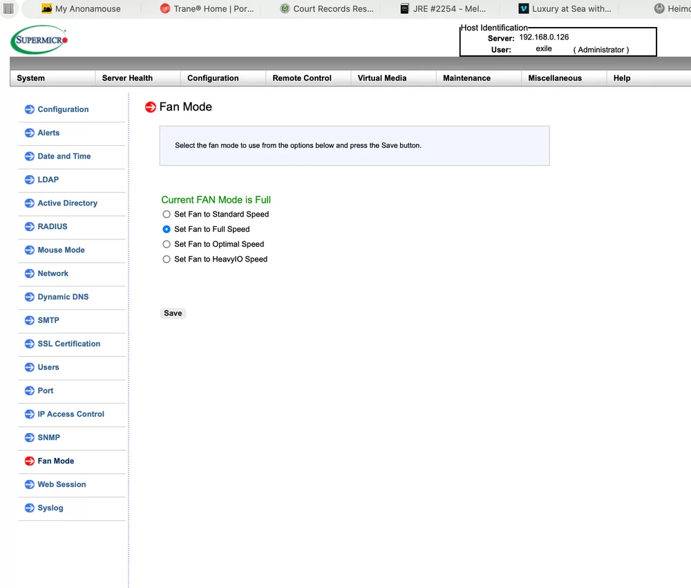Image resolution: width=691 pixels, height=588 pixels.
Task: Click the My Anonamouse tab favicon
Action: click(x=46, y=8)
